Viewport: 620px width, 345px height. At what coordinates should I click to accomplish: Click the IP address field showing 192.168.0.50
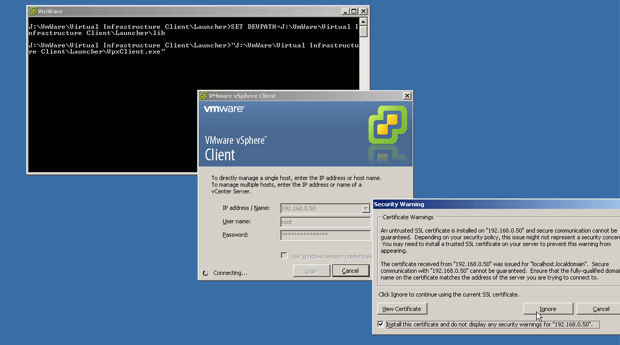coord(321,208)
